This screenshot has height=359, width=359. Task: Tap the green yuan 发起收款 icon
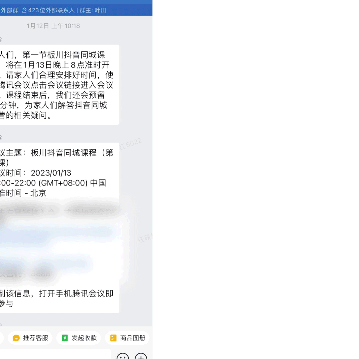click(x=65, y=338)
